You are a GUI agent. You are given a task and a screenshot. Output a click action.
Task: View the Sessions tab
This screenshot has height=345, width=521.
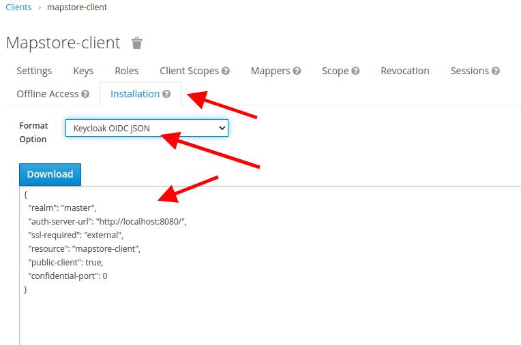pyautogui.click(x=469, y=71)
